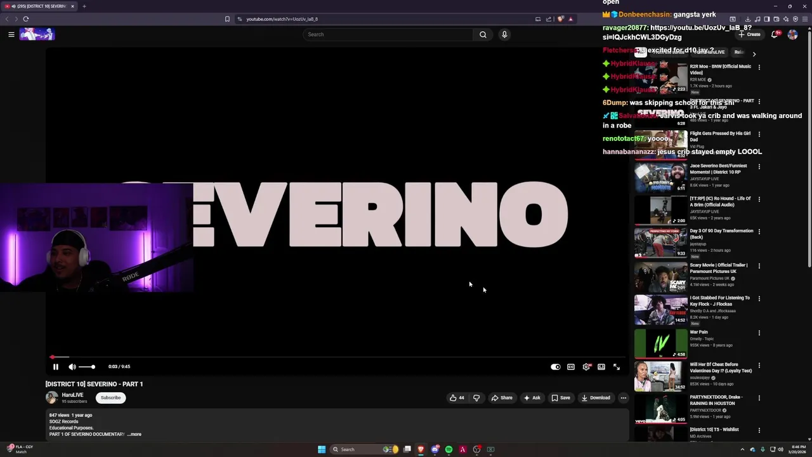The image size is (812, 457).
Task: Open the player settings gear
Action: click(x=586, y=367)
